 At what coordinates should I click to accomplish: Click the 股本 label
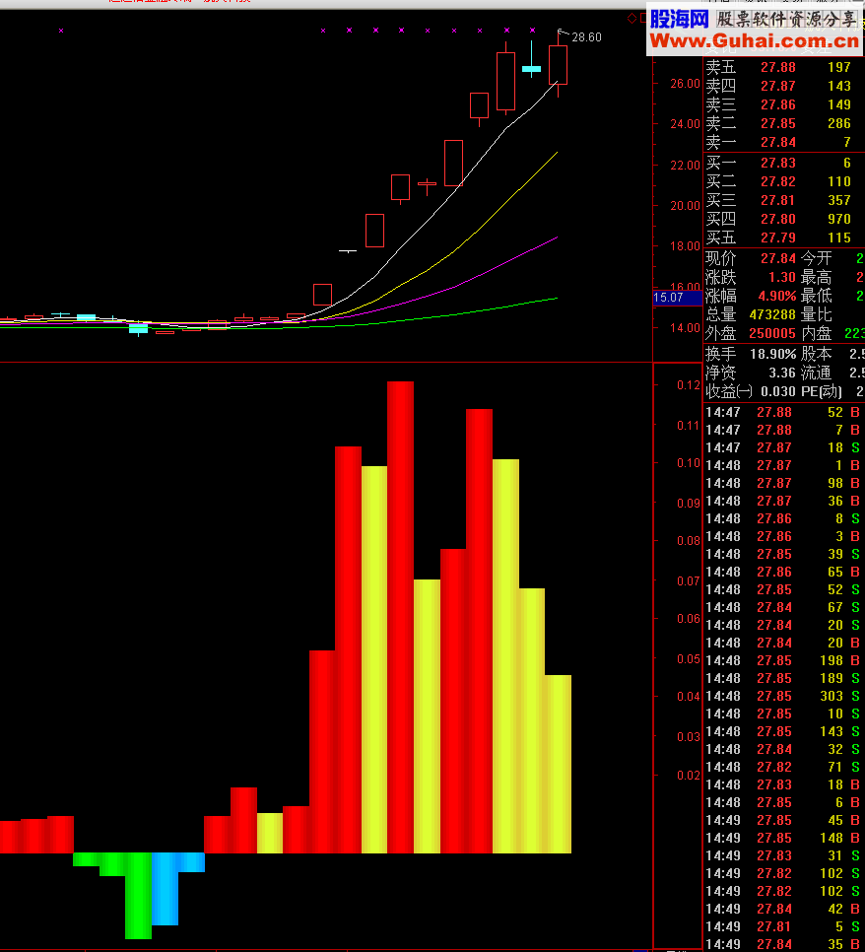tap(817, 354)
